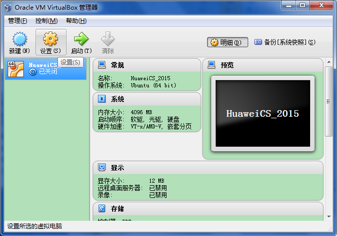Click the details pane scroll-down arrow
The width and height of the screenshot is (337, 236).
(329, 216)
